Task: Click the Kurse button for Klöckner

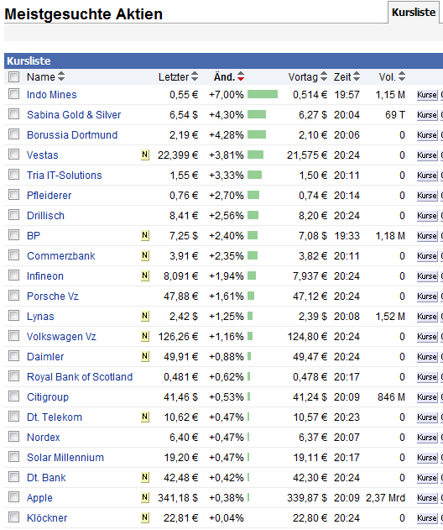Action: pos(427,518)
